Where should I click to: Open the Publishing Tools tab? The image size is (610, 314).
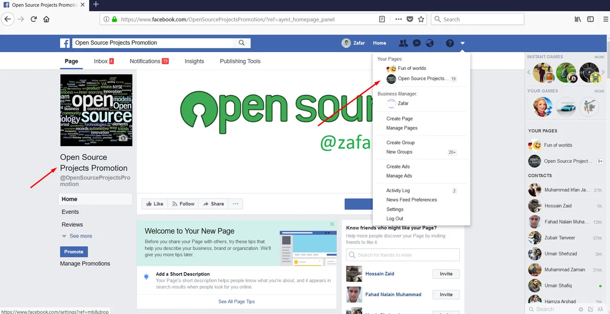click(x=240, y=61)
